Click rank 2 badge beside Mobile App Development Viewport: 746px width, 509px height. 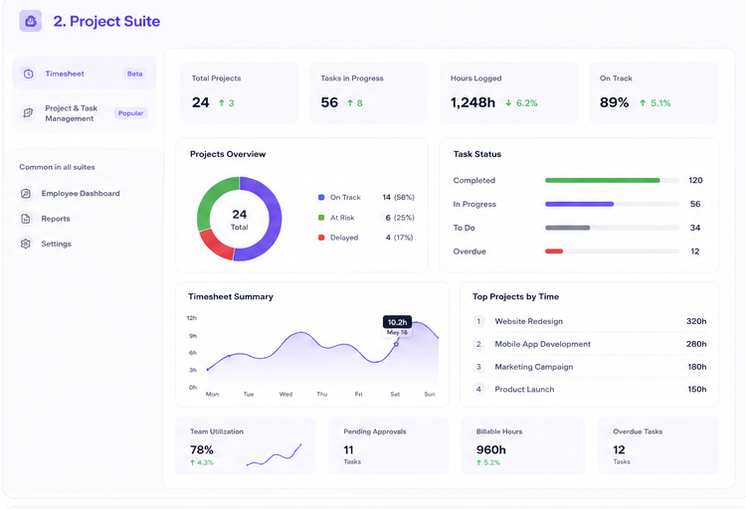478,344
